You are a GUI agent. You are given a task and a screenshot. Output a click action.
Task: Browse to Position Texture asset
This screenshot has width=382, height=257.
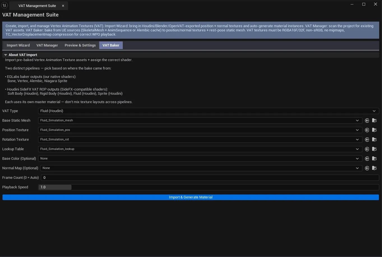(x=374, y=130)
